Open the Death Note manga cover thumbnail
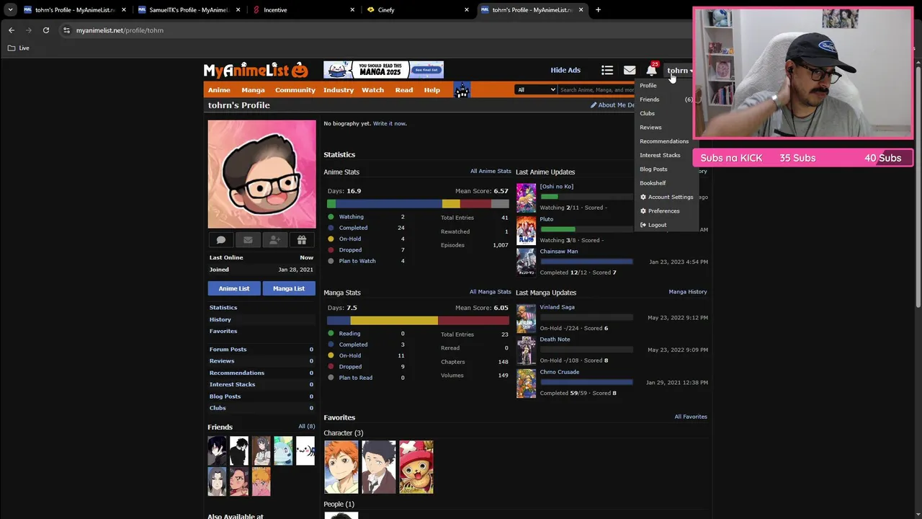 pos(526,351)
